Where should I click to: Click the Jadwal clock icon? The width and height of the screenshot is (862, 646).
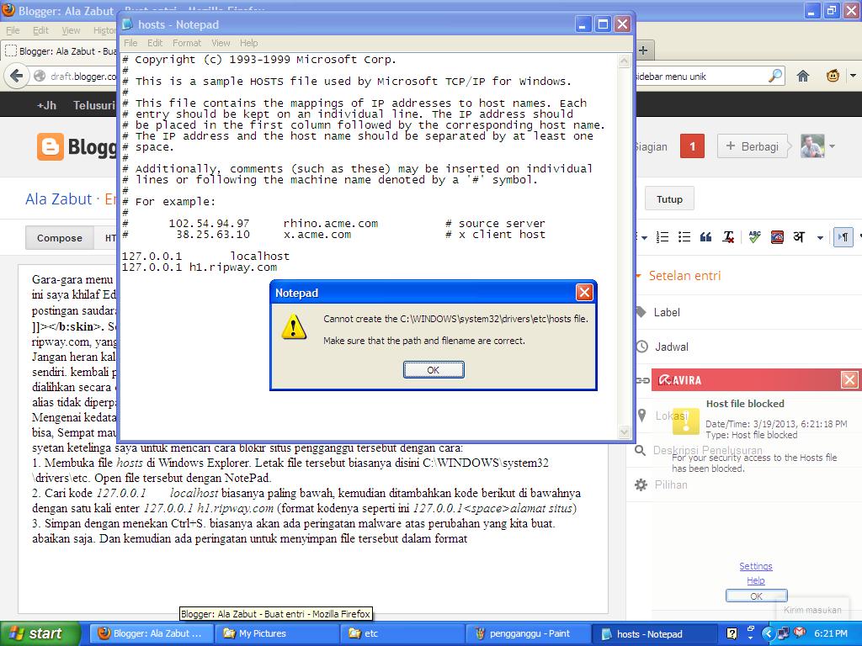tap(641, 347)
